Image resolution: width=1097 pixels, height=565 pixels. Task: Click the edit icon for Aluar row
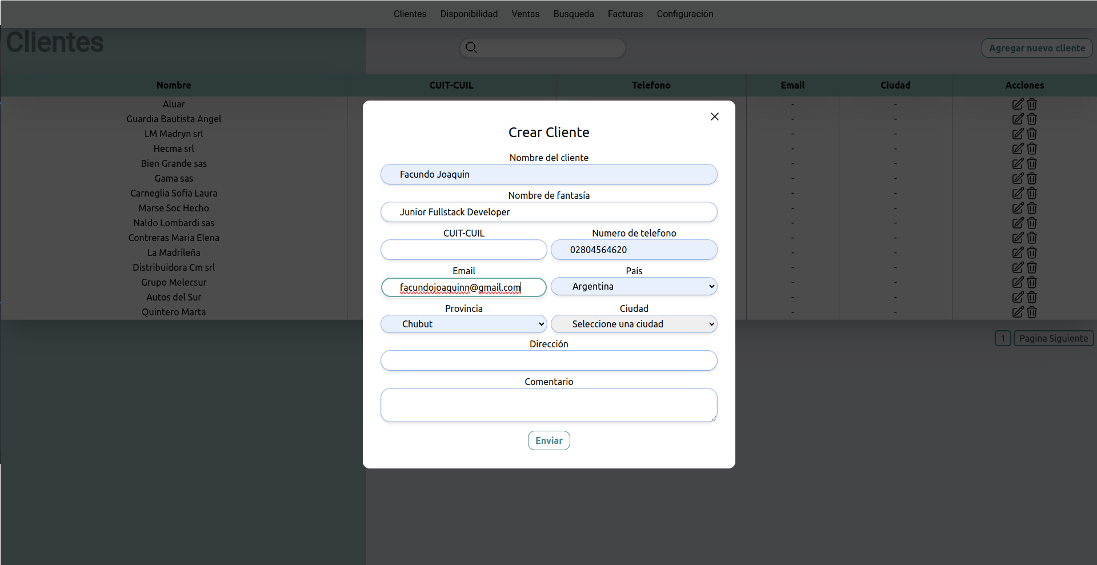(x=1018, y=104)
